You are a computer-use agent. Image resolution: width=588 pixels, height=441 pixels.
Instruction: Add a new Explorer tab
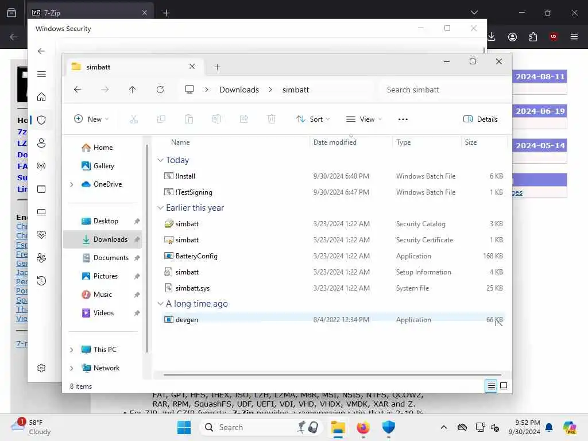[x=217, y=67]
